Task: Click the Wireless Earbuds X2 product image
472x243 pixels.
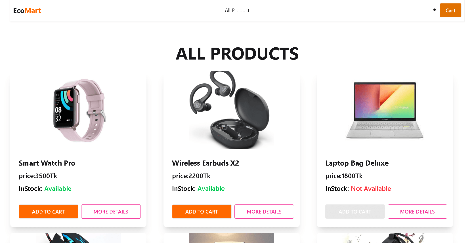Action: (x=231, y=110)
